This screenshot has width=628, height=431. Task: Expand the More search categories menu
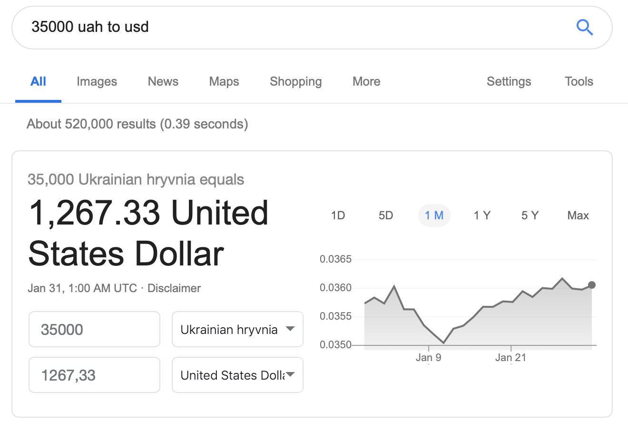tap(366, 81)
